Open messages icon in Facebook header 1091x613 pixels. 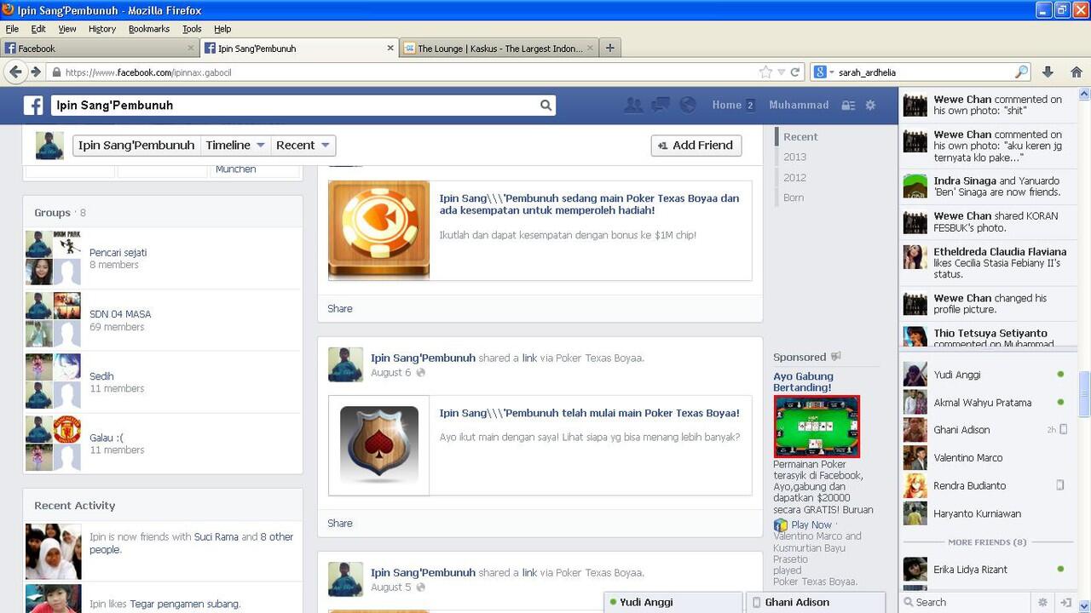(661, 105)
